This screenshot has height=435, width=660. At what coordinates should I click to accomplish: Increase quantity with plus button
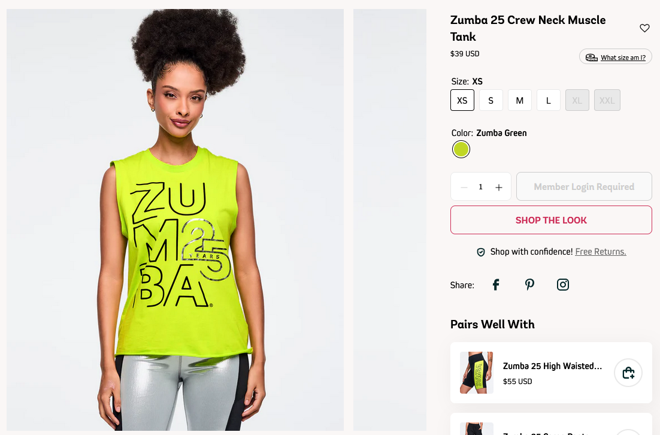point(499,187)
